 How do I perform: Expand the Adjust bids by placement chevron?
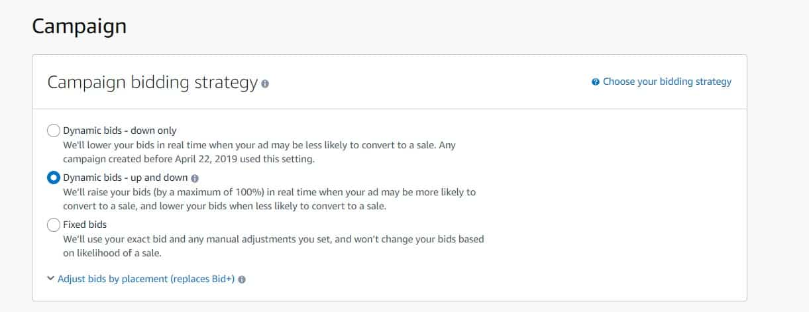50,279
